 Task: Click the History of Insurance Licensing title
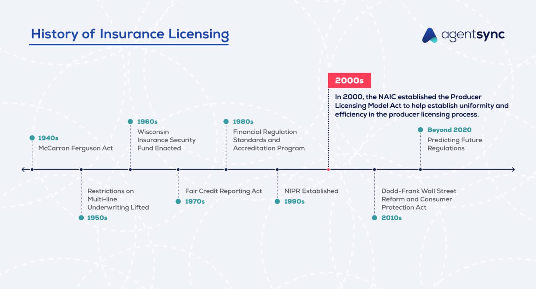point(130,34)
